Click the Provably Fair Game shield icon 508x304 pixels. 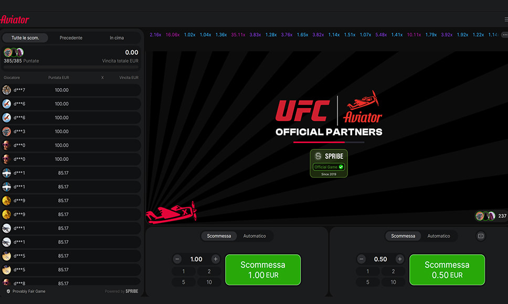pyautogui.click(x=8, y=291)
